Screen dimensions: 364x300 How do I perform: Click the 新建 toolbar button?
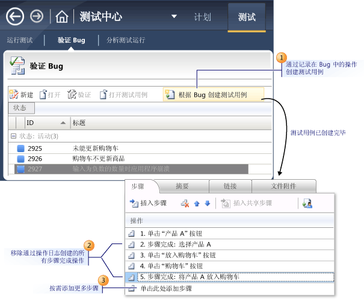[x=21, y=94]
